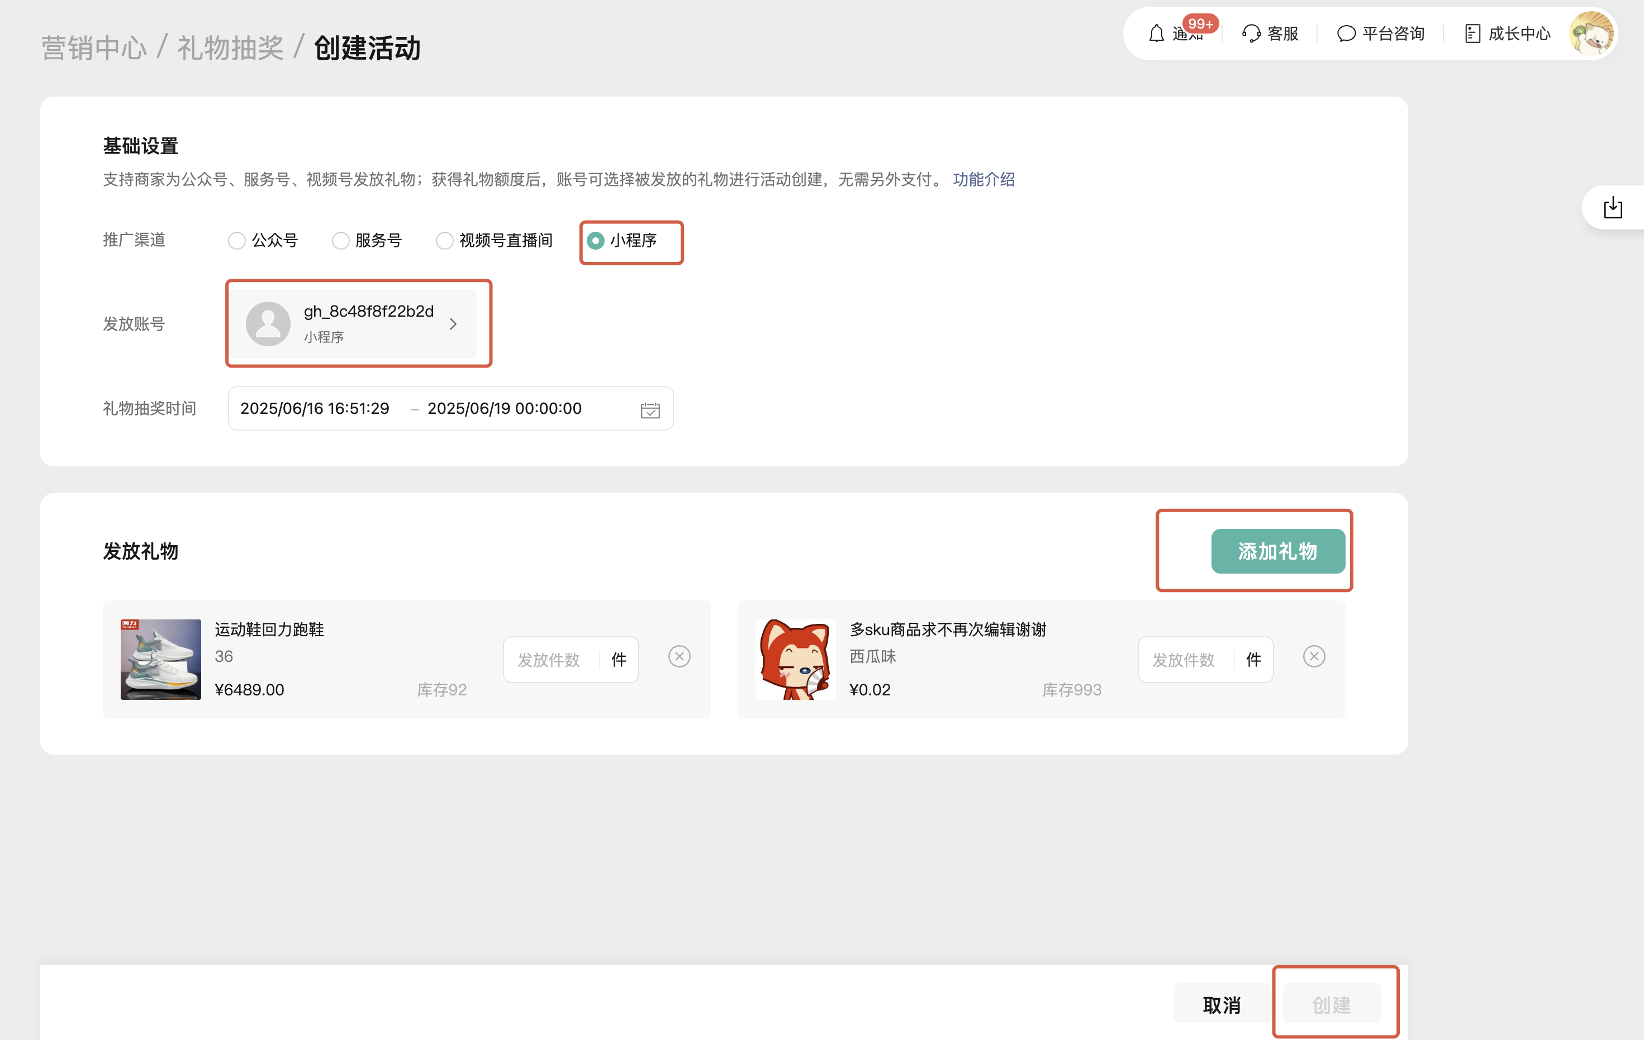The image size is (1644, 1040).
Task: Click the 多sku商品求不再次编辑谢谢 product name
Action: click(x=948, y=629)
